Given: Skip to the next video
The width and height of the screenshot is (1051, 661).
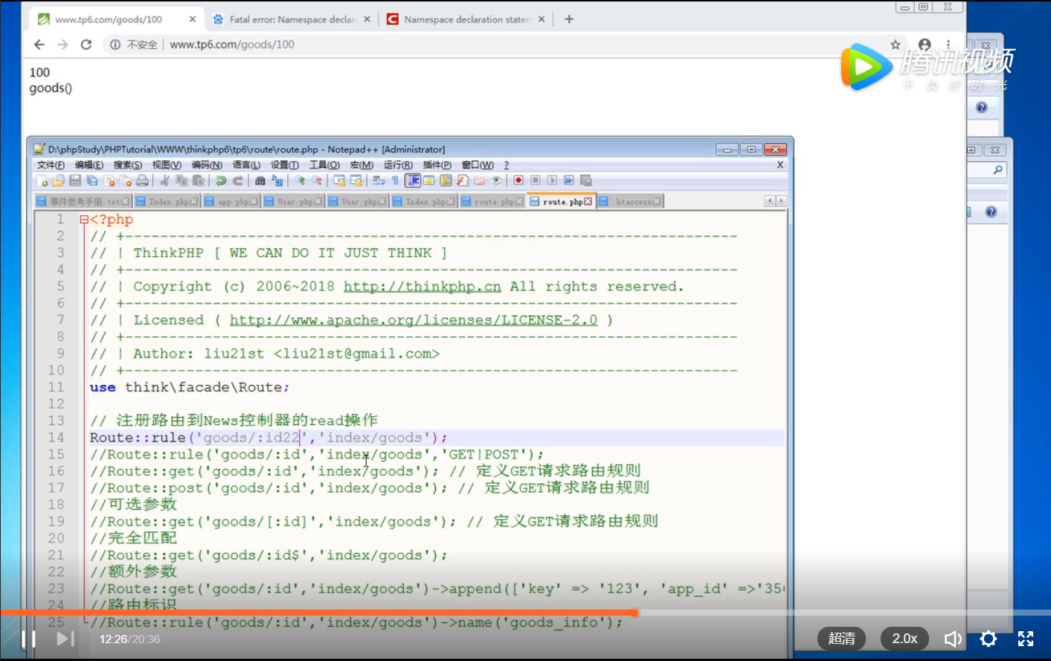Looking at the screenshot, I should point(65,639).
